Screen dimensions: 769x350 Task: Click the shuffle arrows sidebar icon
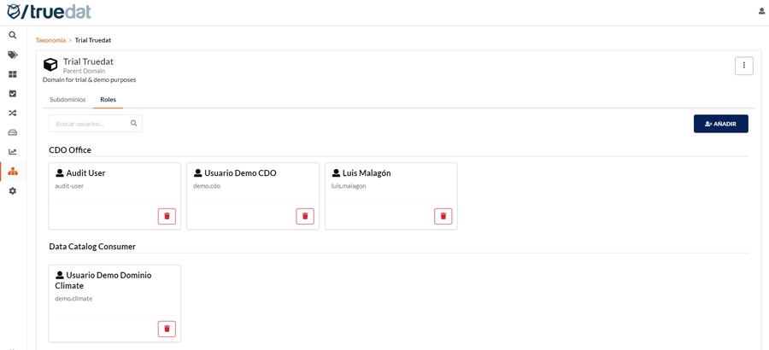pos(13,113)
